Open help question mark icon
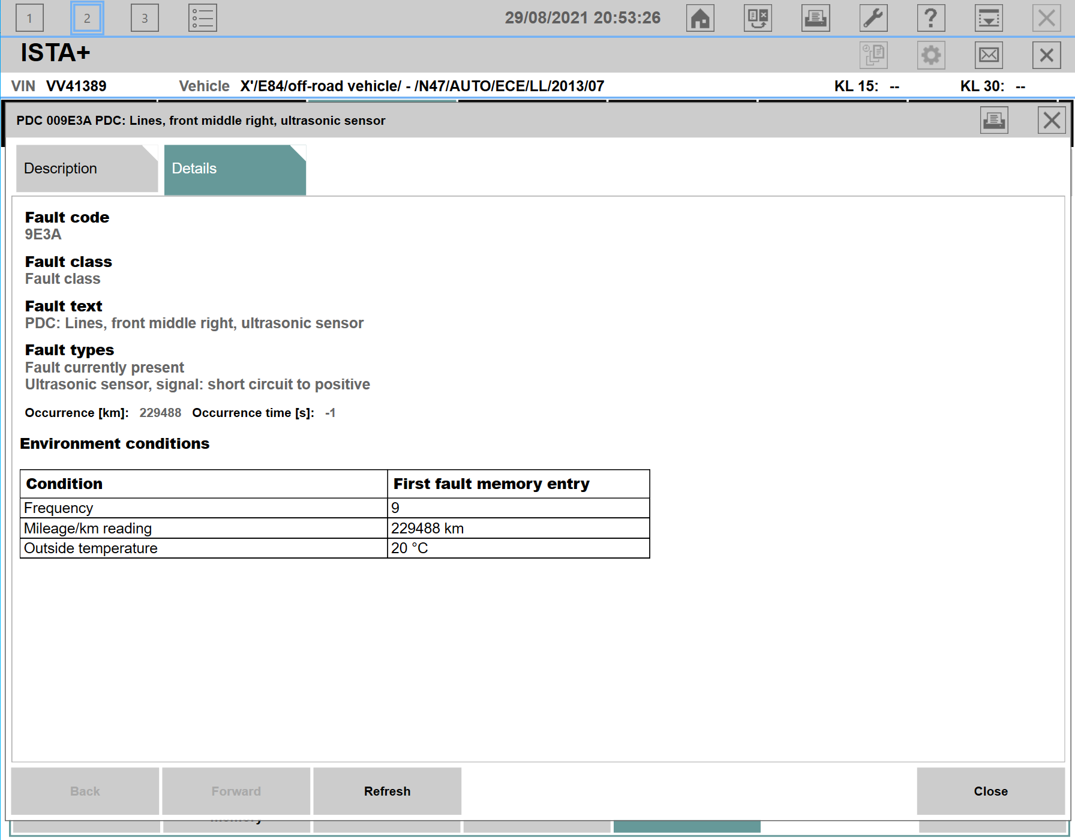 pos(931,18)
